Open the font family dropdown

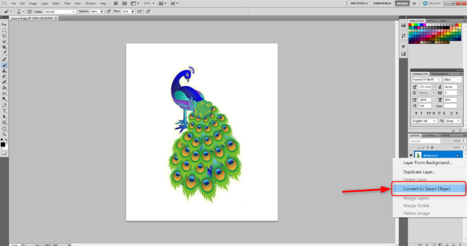click(x=426, y=80)
